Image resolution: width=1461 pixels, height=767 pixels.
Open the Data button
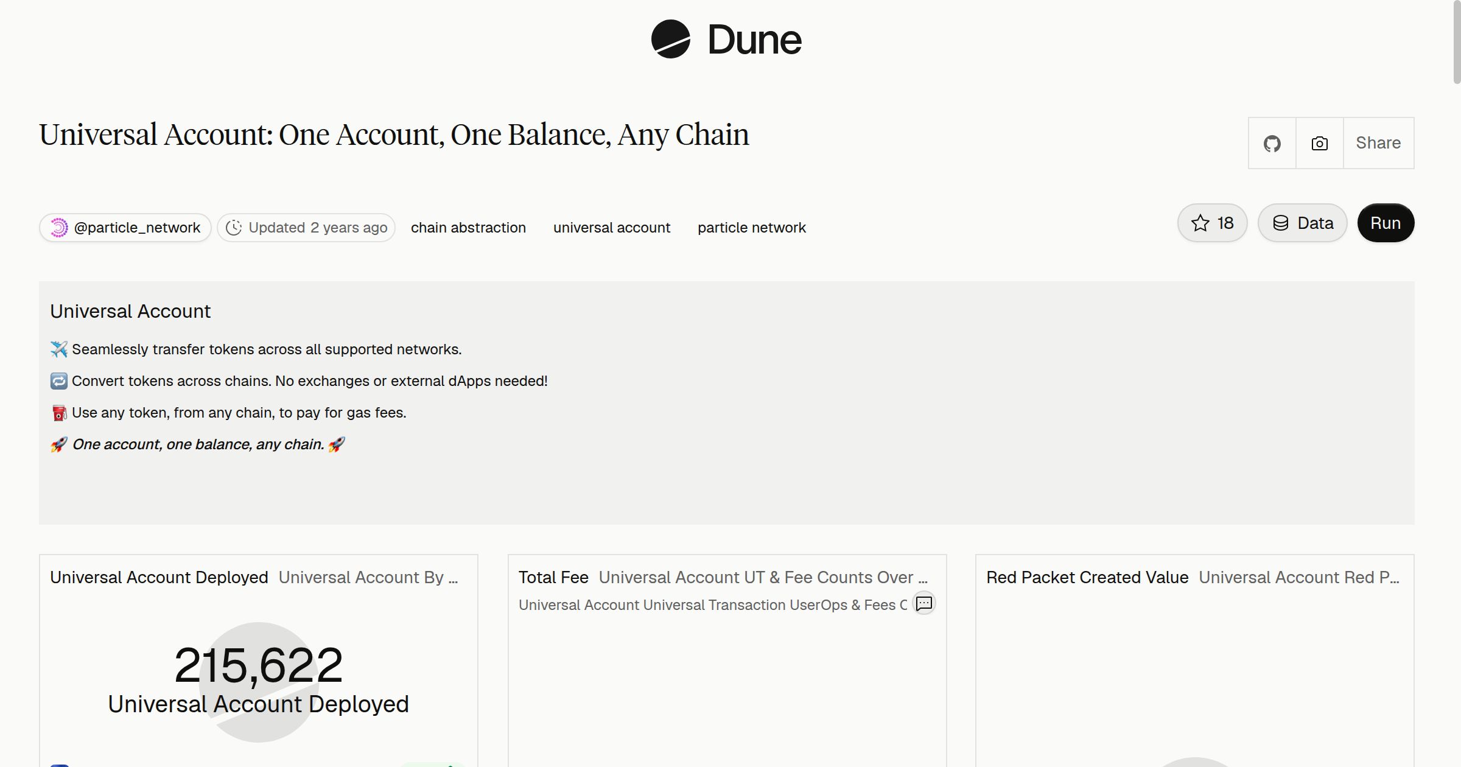[x=1302, y=223]
